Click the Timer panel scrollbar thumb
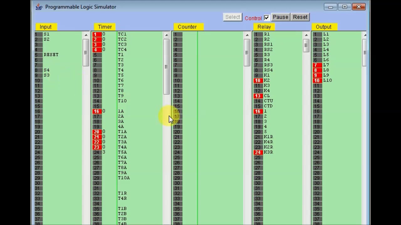 [x=166, y=67]
